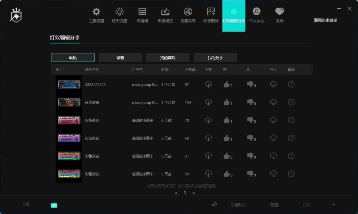Open 支持 support heart icon
The width and height of the screenshot is (358, 214).
point(279,15)
